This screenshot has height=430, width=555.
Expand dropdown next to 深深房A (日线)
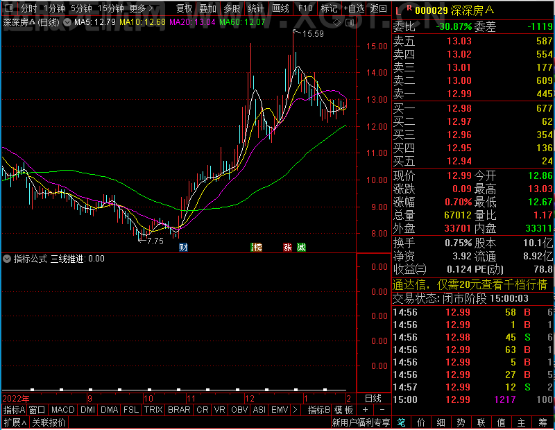click(x=67, y=22)
